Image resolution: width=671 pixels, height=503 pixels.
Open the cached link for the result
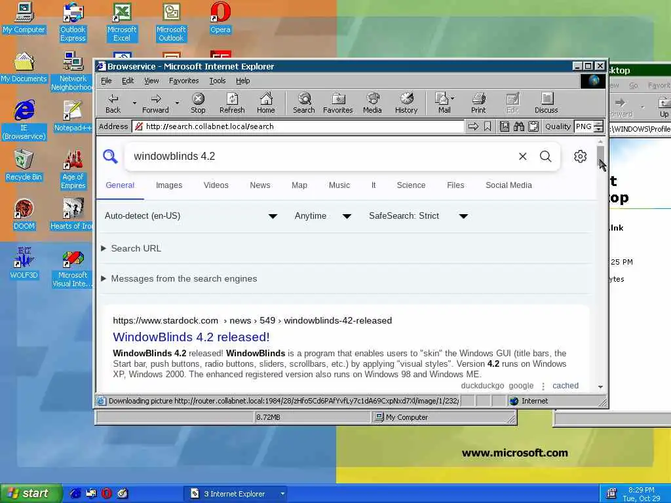click(566, 385)
